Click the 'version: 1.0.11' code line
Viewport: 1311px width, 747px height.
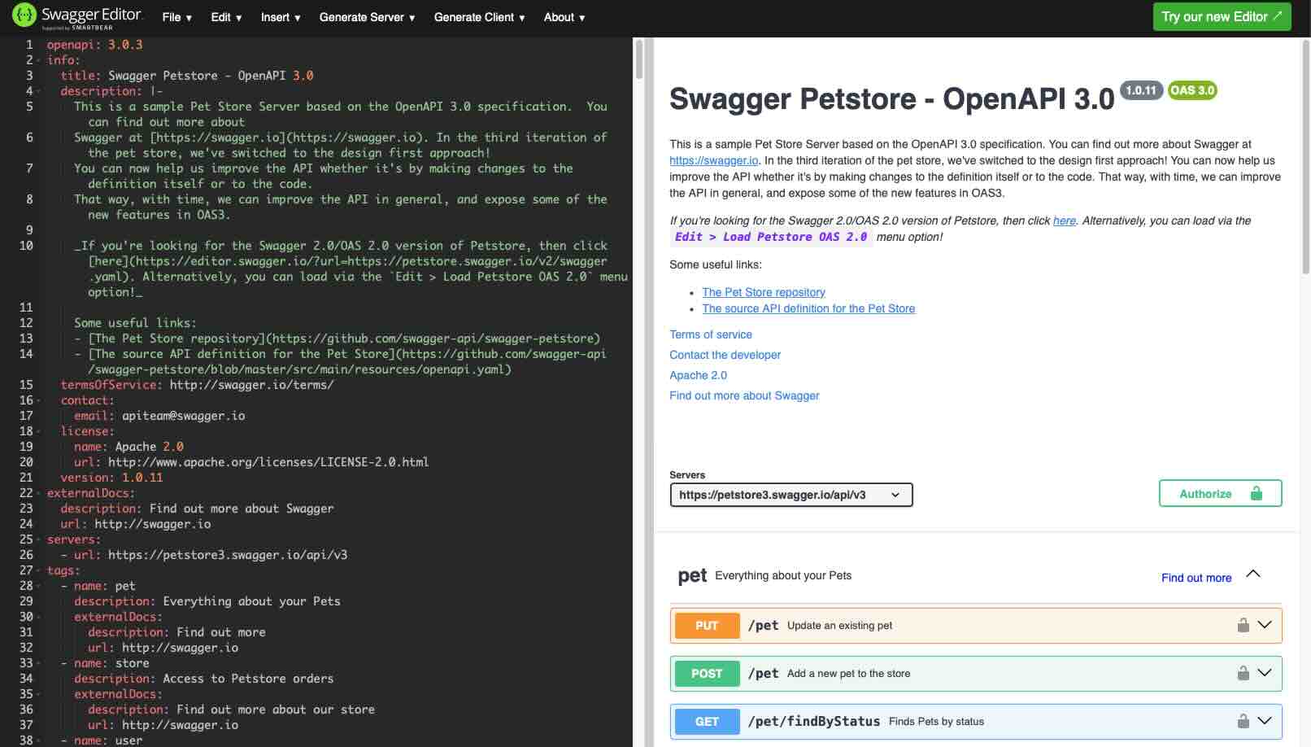[111, 478]
